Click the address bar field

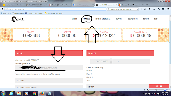53,9
